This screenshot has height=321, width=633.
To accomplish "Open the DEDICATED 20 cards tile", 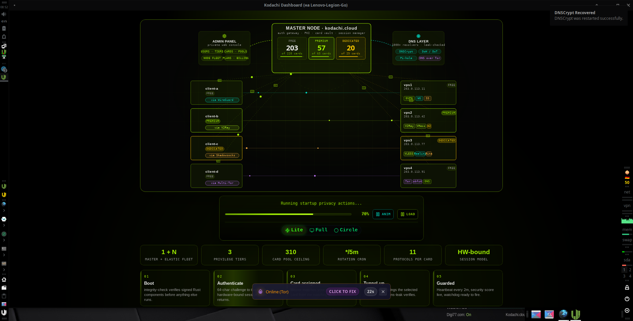I will click(351, 48).
